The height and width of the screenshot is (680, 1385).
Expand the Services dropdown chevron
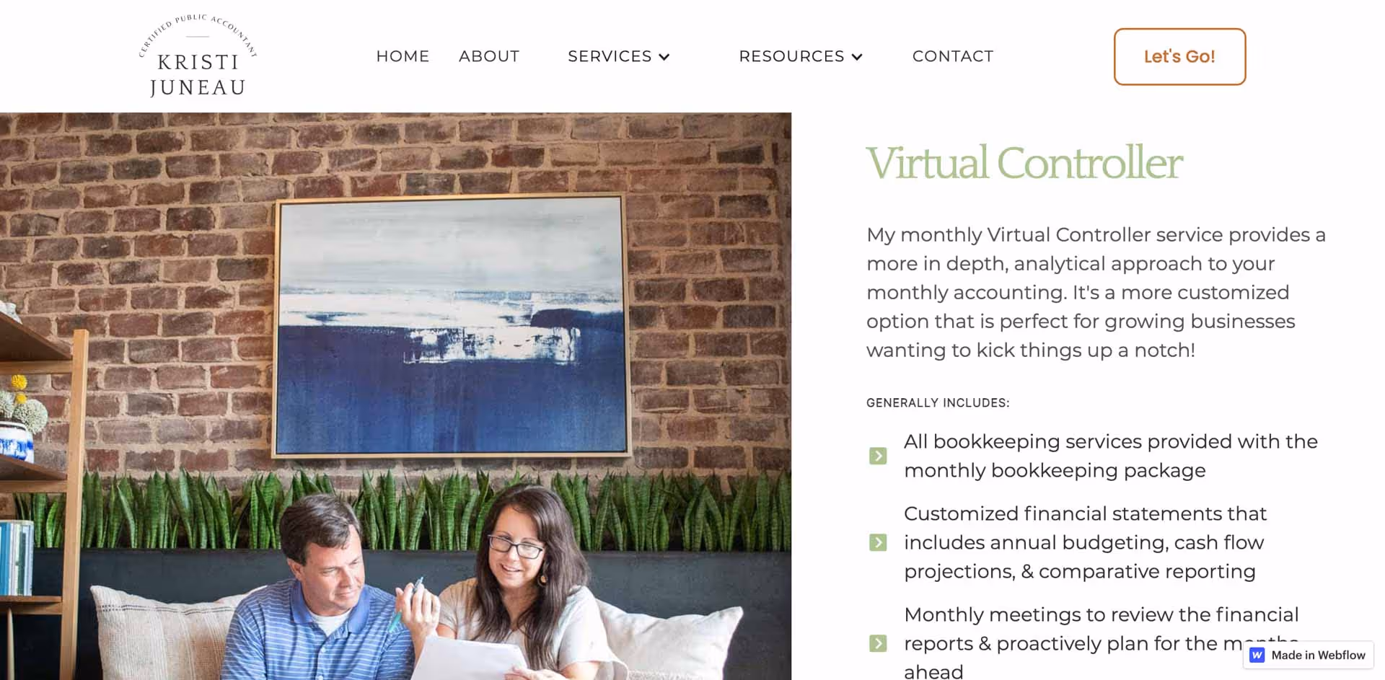point(664,57)
